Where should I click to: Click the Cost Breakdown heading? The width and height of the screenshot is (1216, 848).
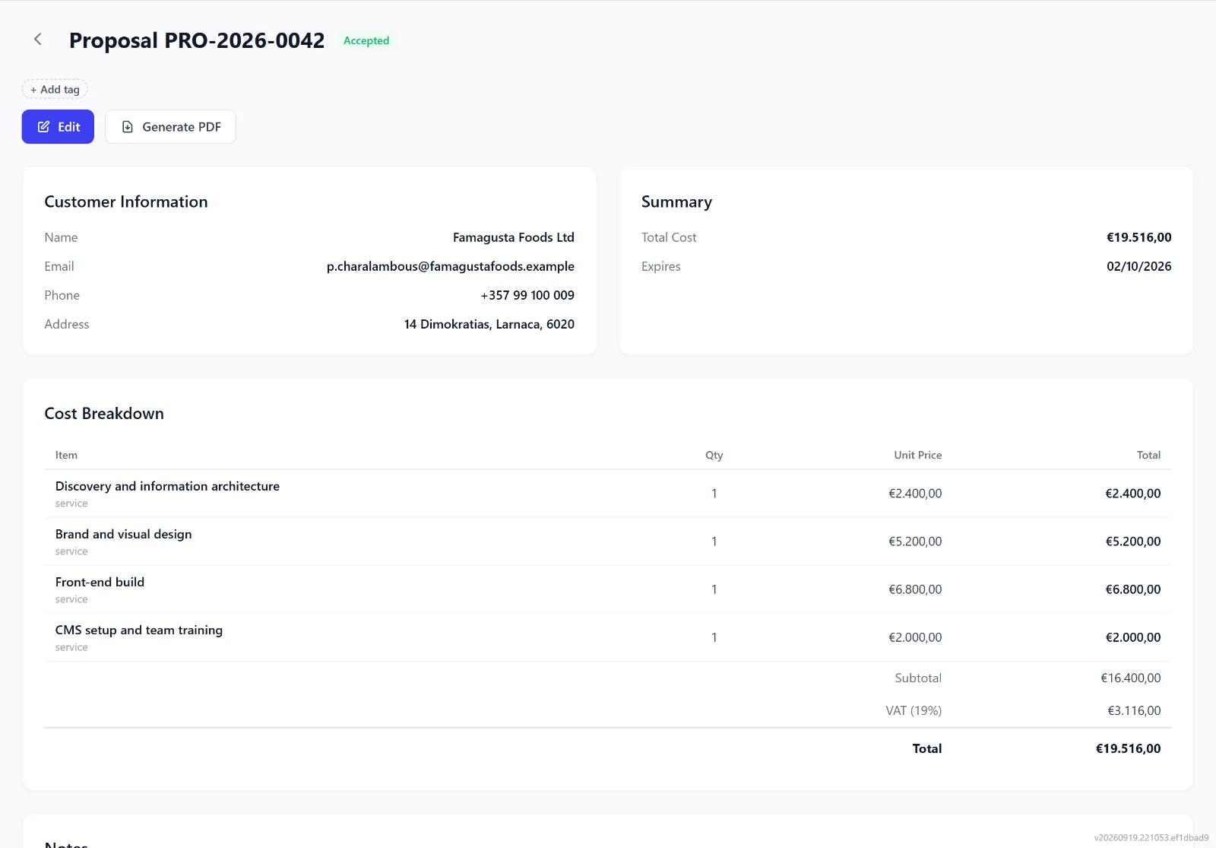(104, 413)
